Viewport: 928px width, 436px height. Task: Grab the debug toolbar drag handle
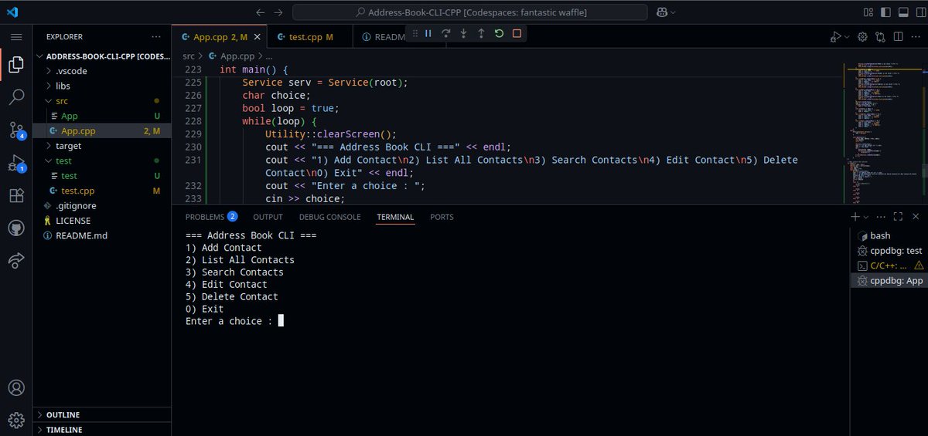(x=415, y=34)
